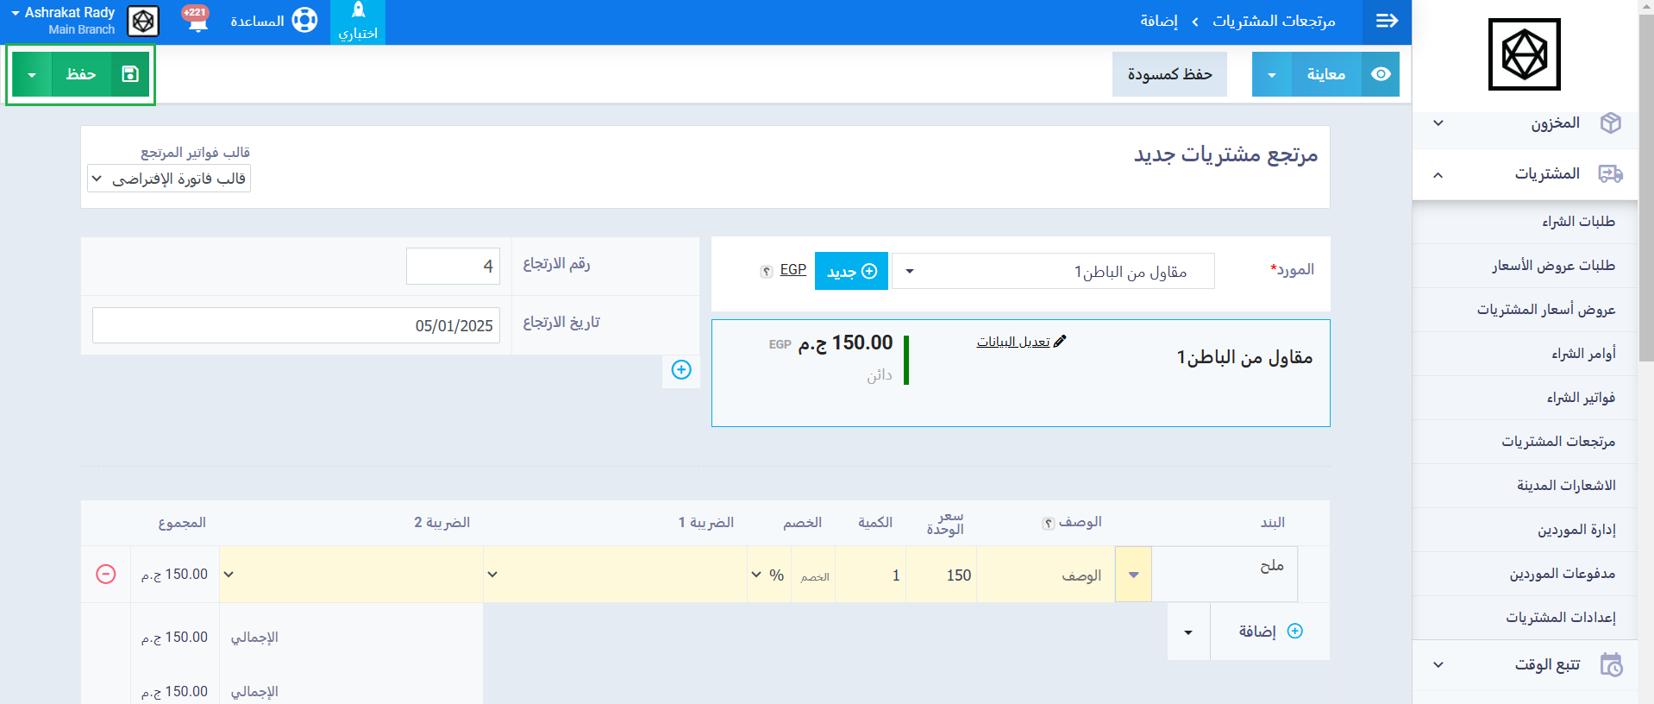Viewport: 1654px width, 704px height.
Task: Open purchase invoices in sidebar
Action: coord(1580,398)
